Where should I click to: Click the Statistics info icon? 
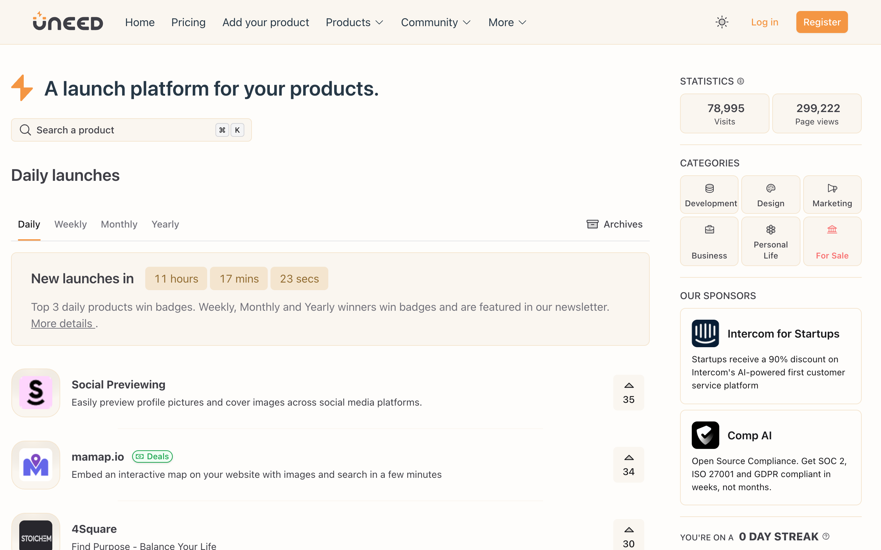pyautogui.click(x=741, y=81)
